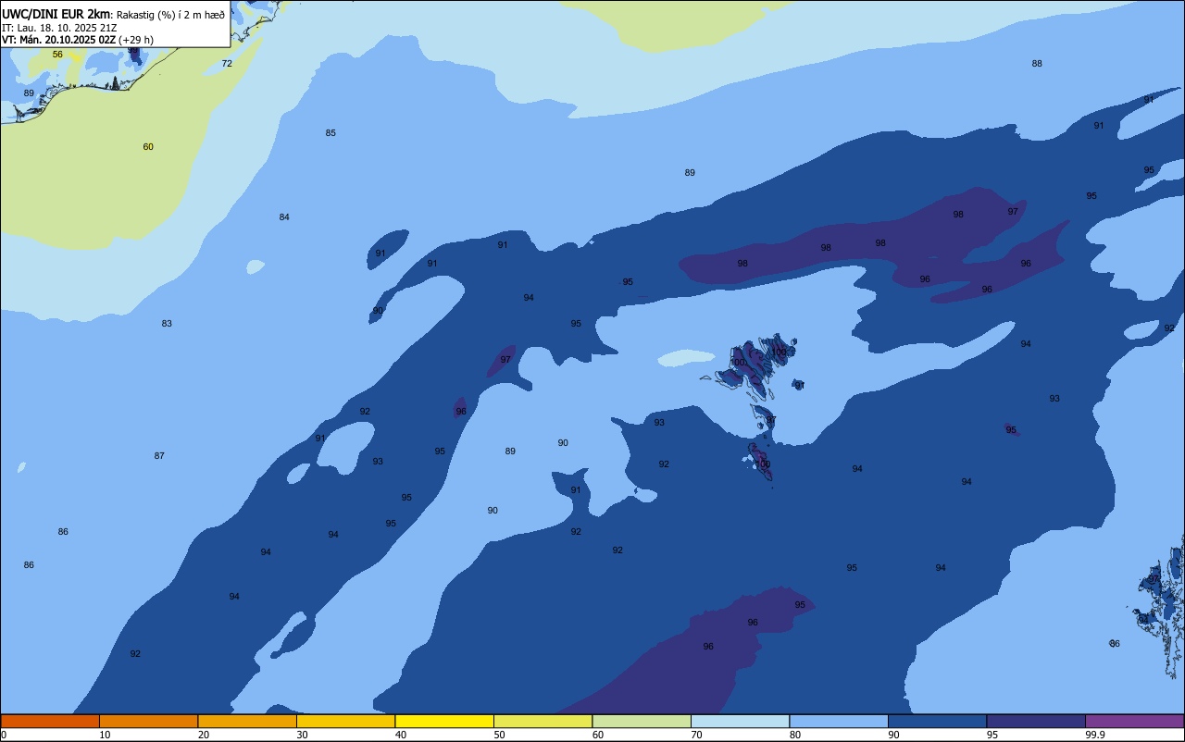Click the humidity value 72 on the map
Screen dimensions: 1185x742
click(227, 64)
